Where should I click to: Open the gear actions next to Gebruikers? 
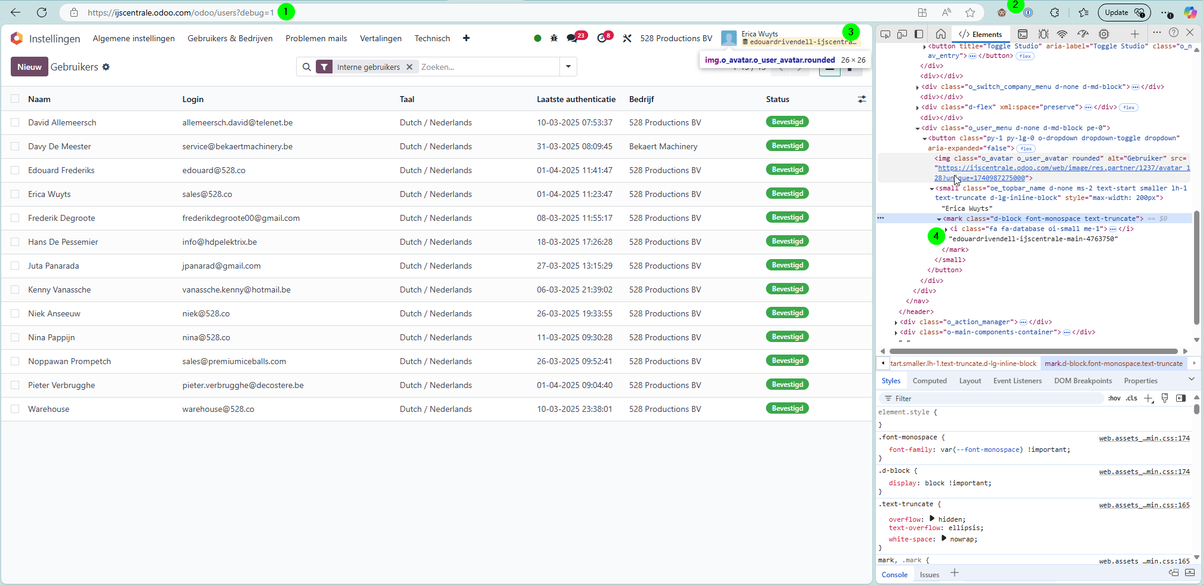106,67
